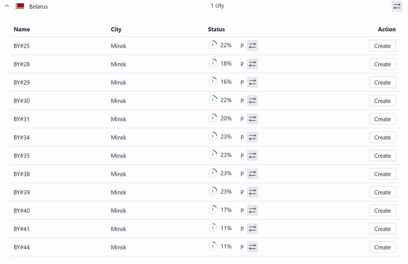The height and width of the screenshot is (264, 408).
Task: Click the swap arrows icon for BY#34
Action: pos(252,137)
